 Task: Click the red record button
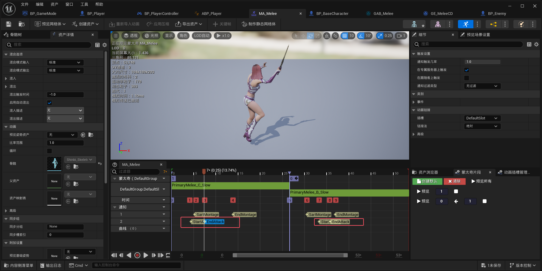(x=137, y=255)
